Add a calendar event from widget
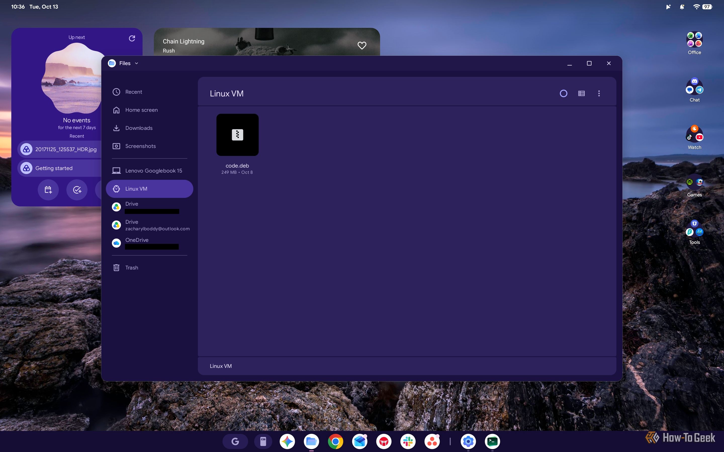 [x=48, y=190]
